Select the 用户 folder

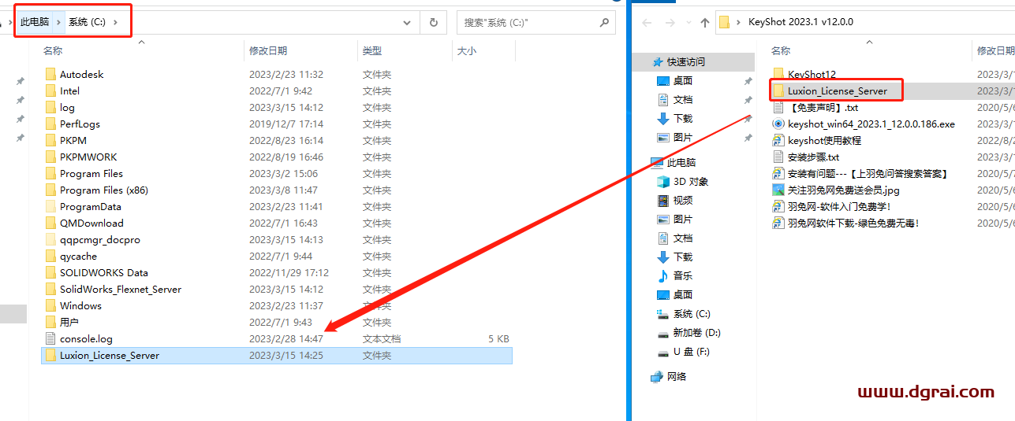69,322
